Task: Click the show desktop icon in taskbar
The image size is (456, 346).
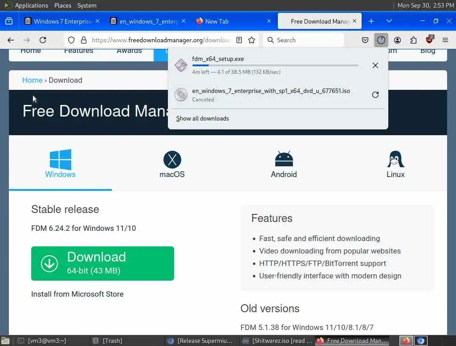Action: coord(5,341)
